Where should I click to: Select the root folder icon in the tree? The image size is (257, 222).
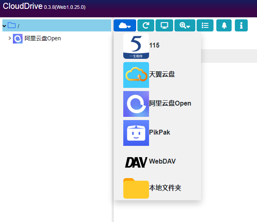point(12,25)
